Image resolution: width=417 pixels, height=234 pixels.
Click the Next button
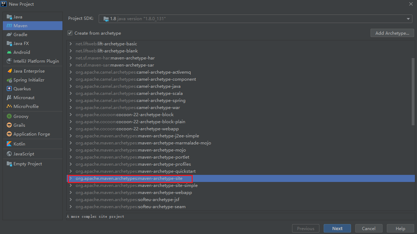337,228
